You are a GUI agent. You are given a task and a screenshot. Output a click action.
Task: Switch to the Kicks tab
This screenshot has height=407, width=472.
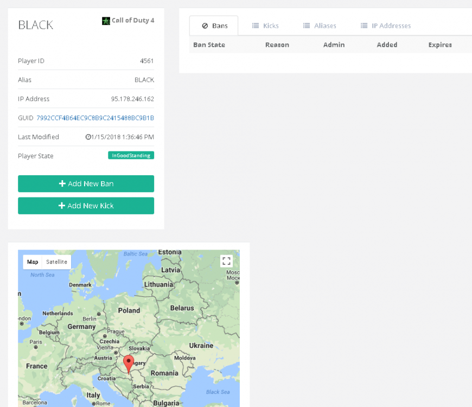(x=265, y=26)
